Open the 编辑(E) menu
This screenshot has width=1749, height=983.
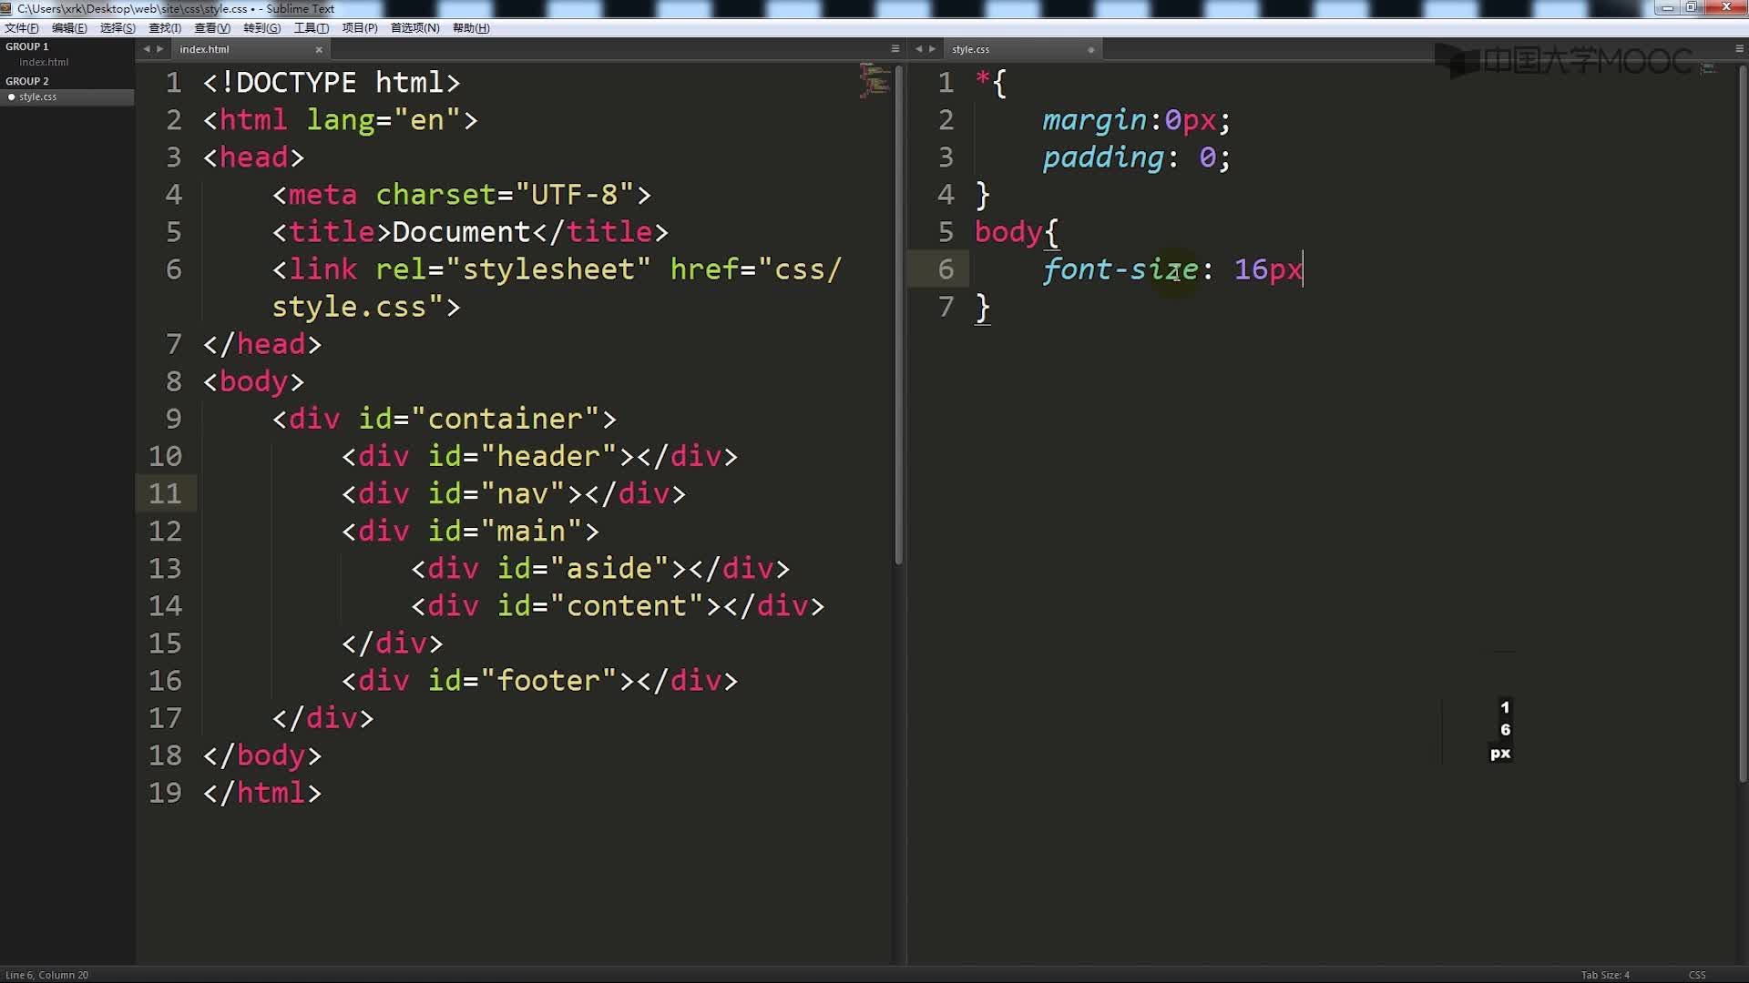tap(69, 28)
